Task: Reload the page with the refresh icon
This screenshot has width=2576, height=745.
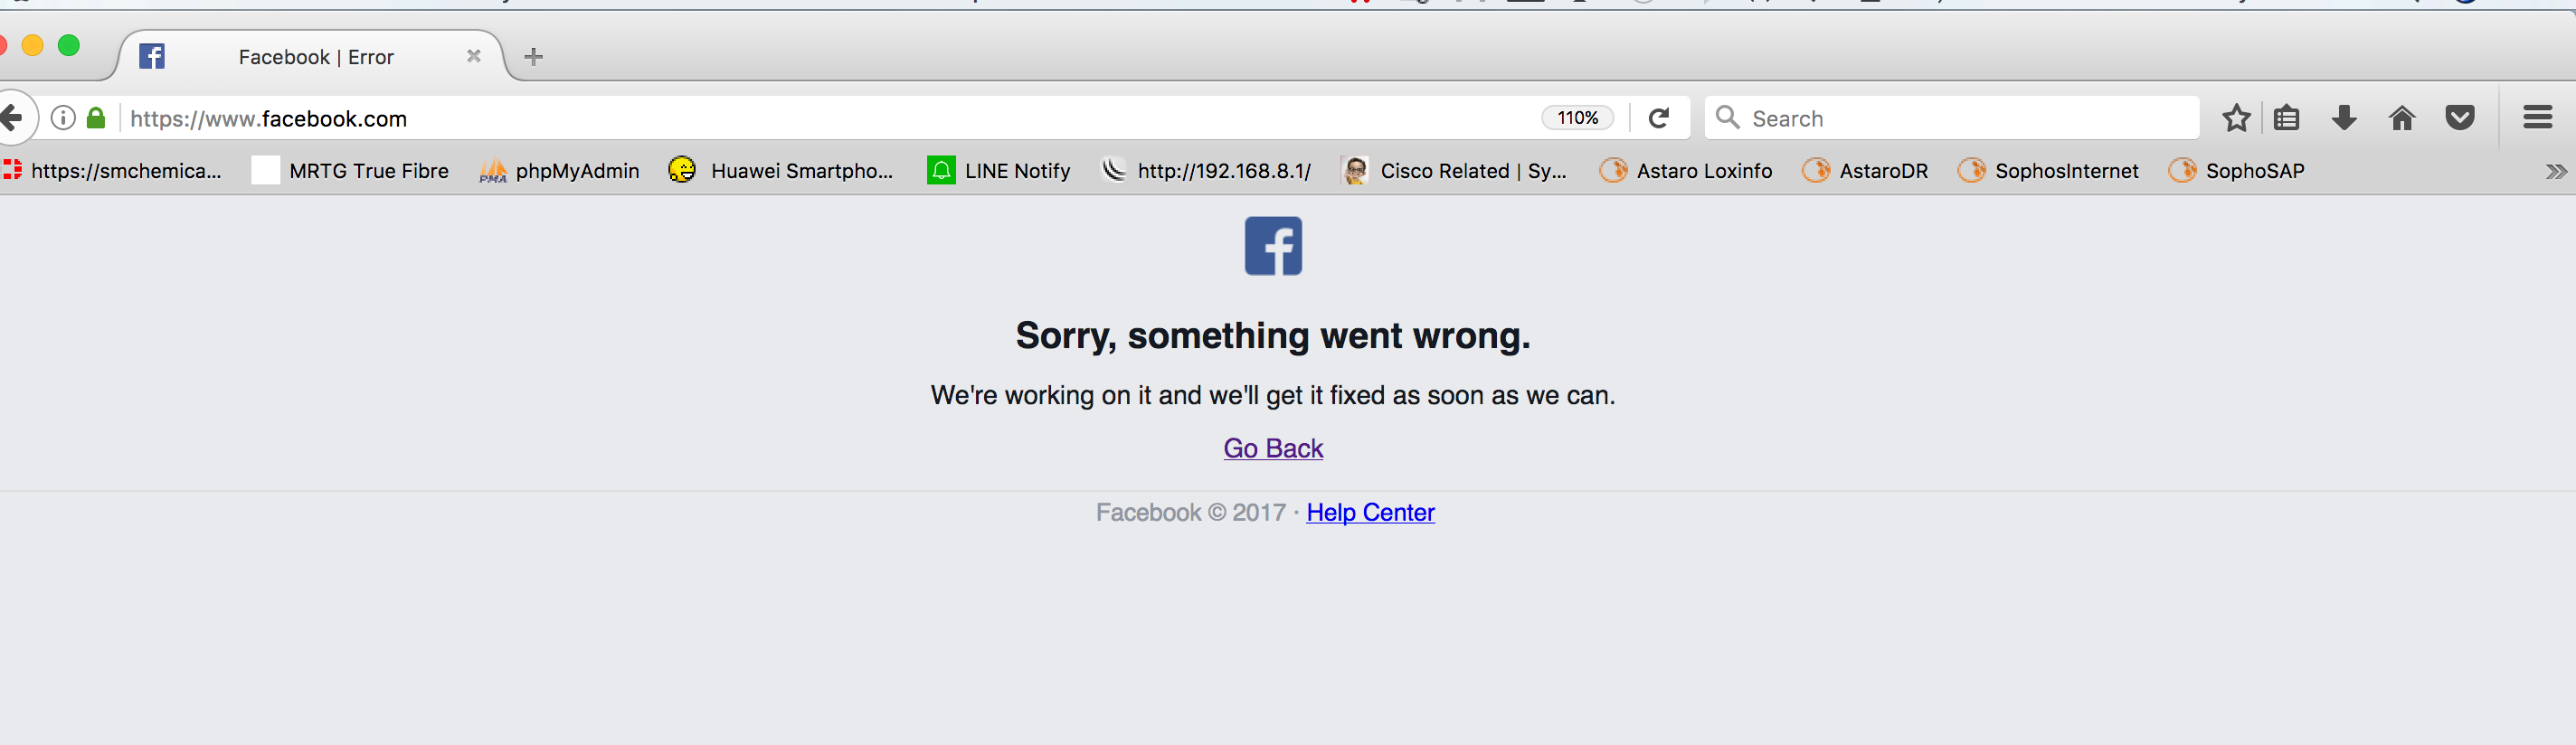Action: [x=1658, y=118]
